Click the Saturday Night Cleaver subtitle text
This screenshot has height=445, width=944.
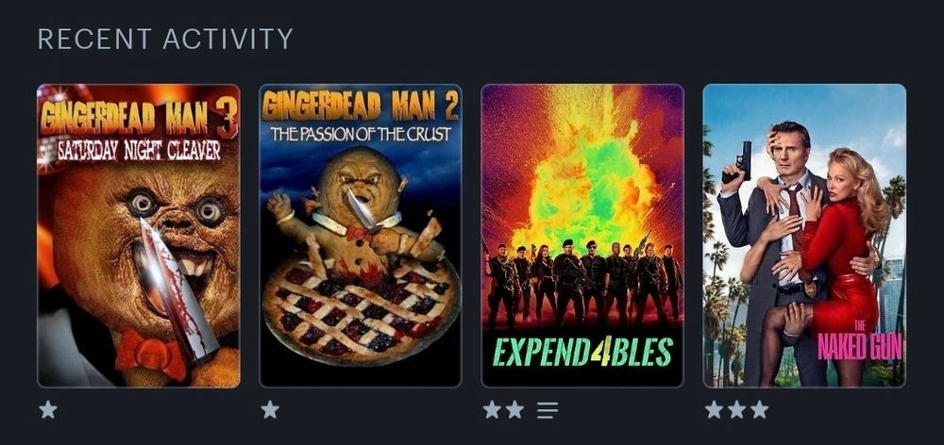coord(139,150)
